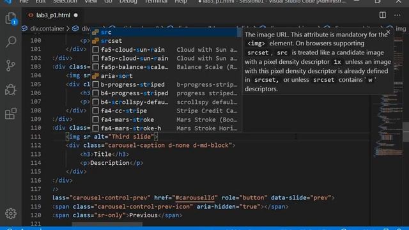Click the Previous span text on line 120
Image resolution: width=409 pixels, height=230 pixels.
tap(143, 215)
